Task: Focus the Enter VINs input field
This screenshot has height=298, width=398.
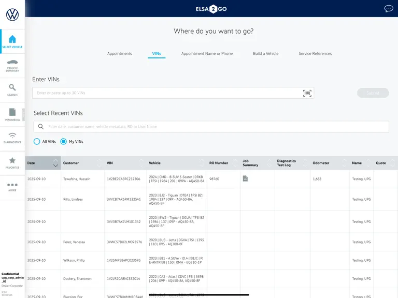Action: (173, 93)
